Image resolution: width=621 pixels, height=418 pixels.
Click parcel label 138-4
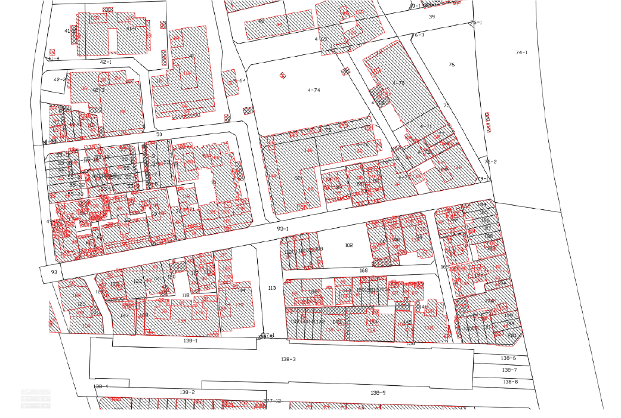point(101,386)
